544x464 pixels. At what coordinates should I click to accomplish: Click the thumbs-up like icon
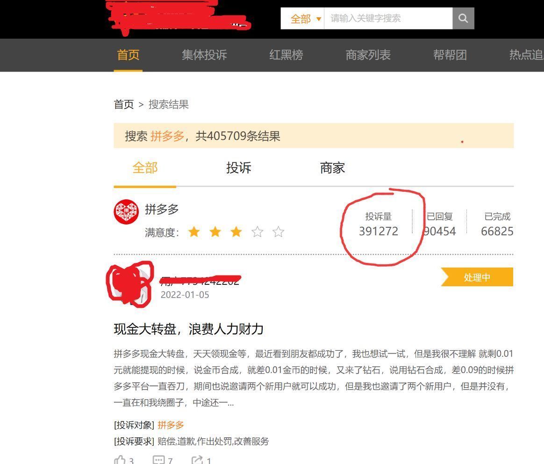pyautogui.click(x=120, y=460)
